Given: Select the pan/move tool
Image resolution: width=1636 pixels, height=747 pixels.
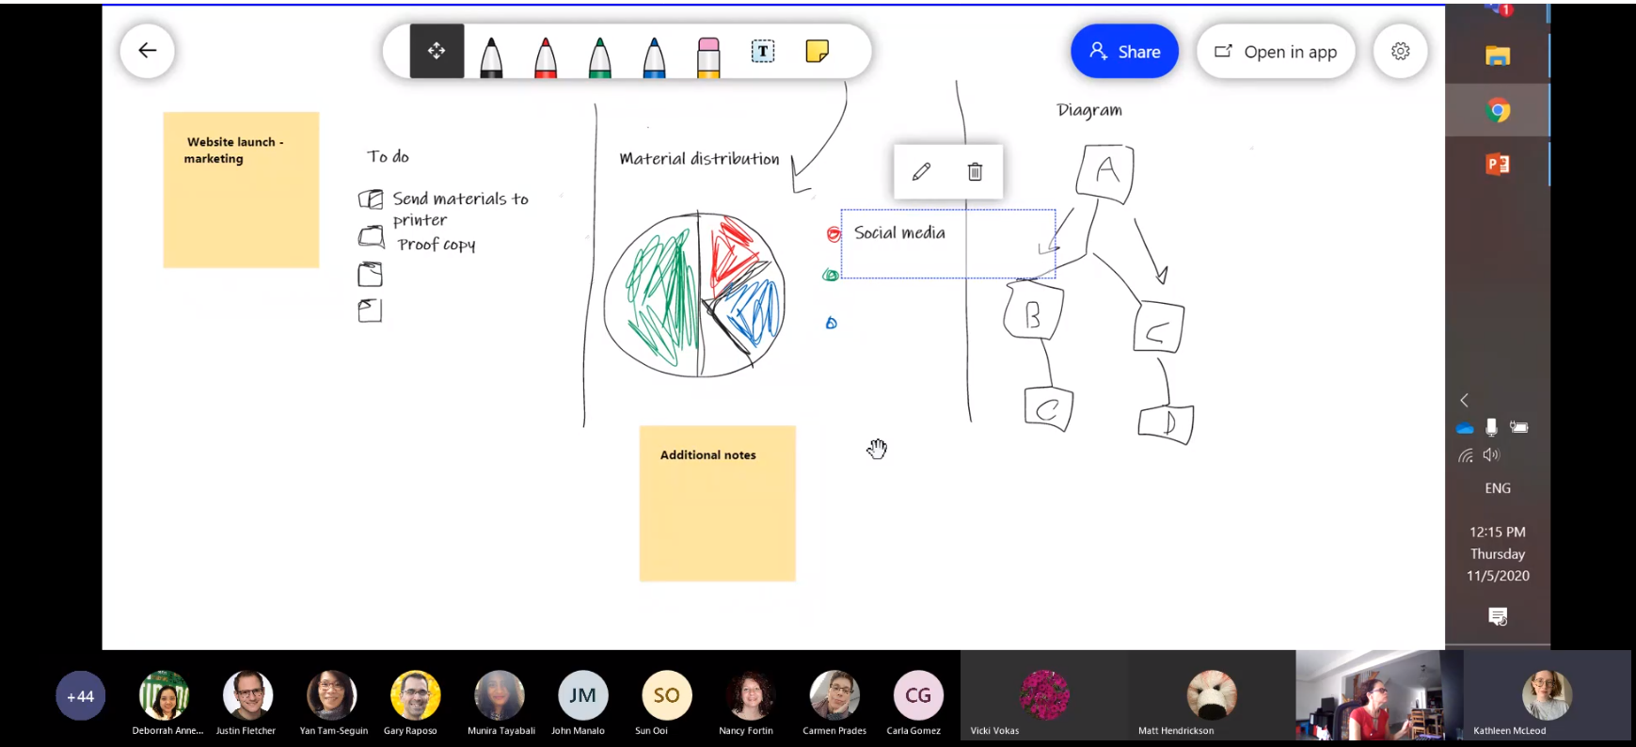Looking at the screenshot, I should click(437, 51).
